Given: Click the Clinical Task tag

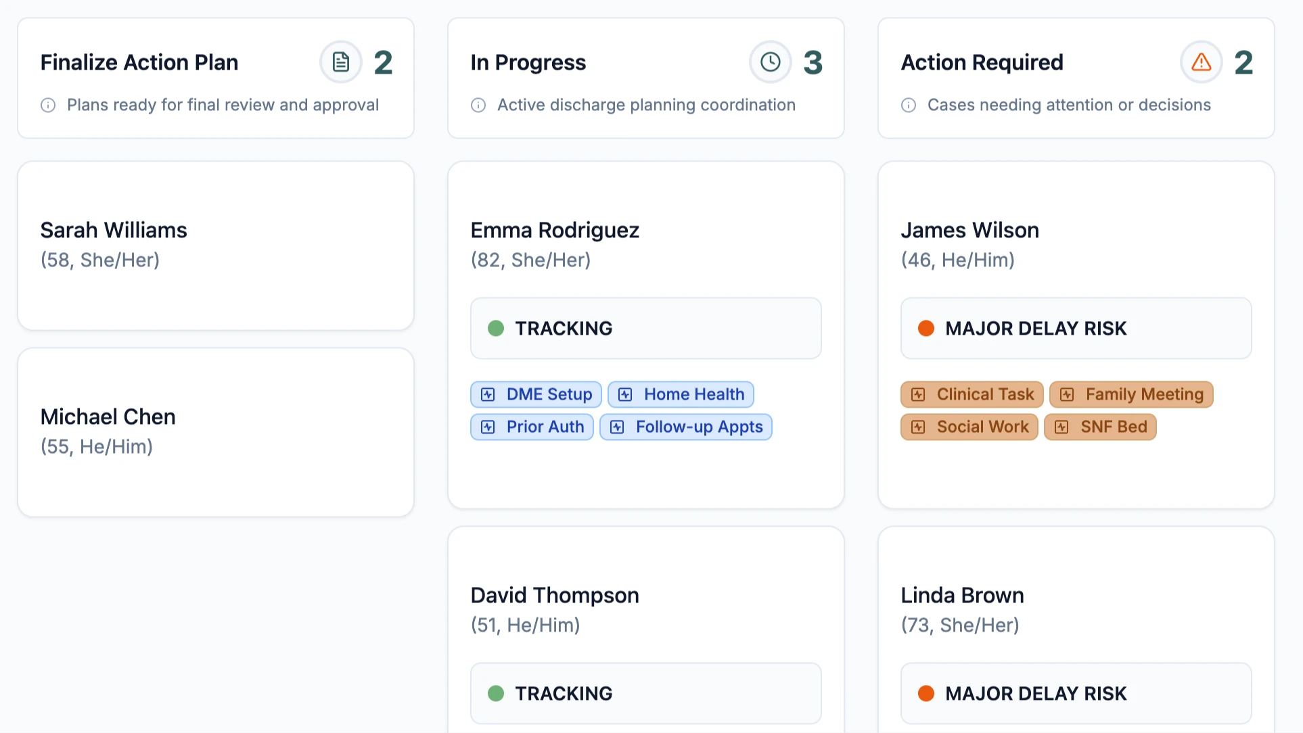Looking at the screenshot, I should (x=971, y=395).
